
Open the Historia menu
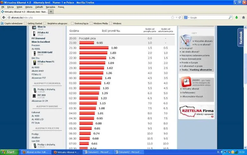[x=29, y=7]
